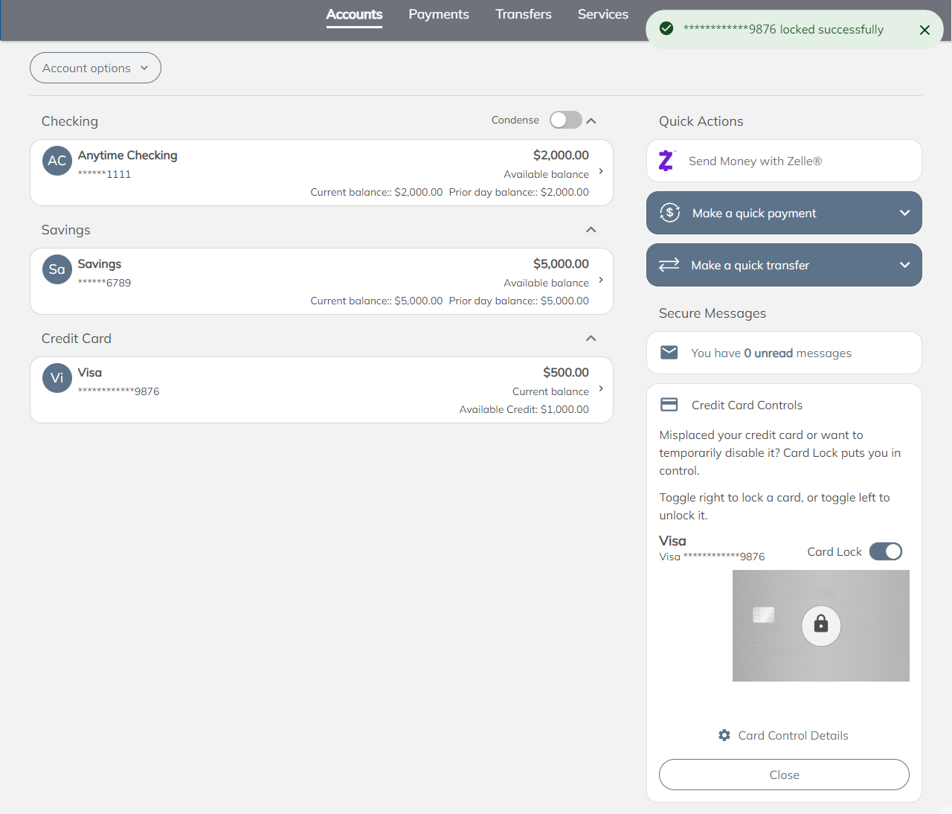Open the Payments tab
The height and width of the screenshot is (814, 952).
439,14
